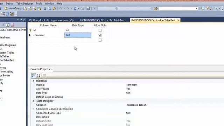Open the find combo box in toolbar
Image resolution: width=224 pixels, height=126 pixels.
coord(197,8)
